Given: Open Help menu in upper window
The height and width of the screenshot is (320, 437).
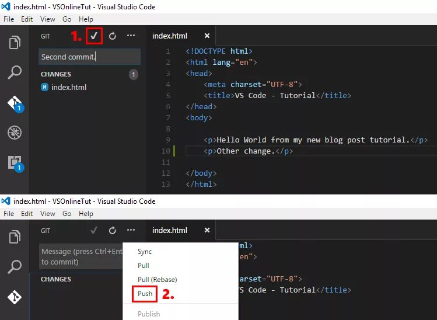Looking at the screenshot, I should point(86,19).
